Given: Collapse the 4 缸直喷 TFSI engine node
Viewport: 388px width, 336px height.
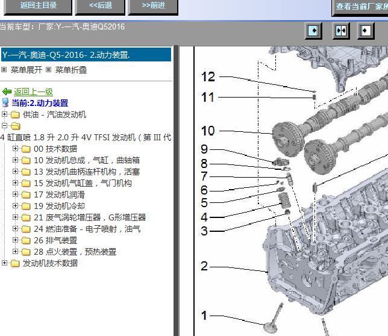Looking at the screenshot, I should 4,126.
